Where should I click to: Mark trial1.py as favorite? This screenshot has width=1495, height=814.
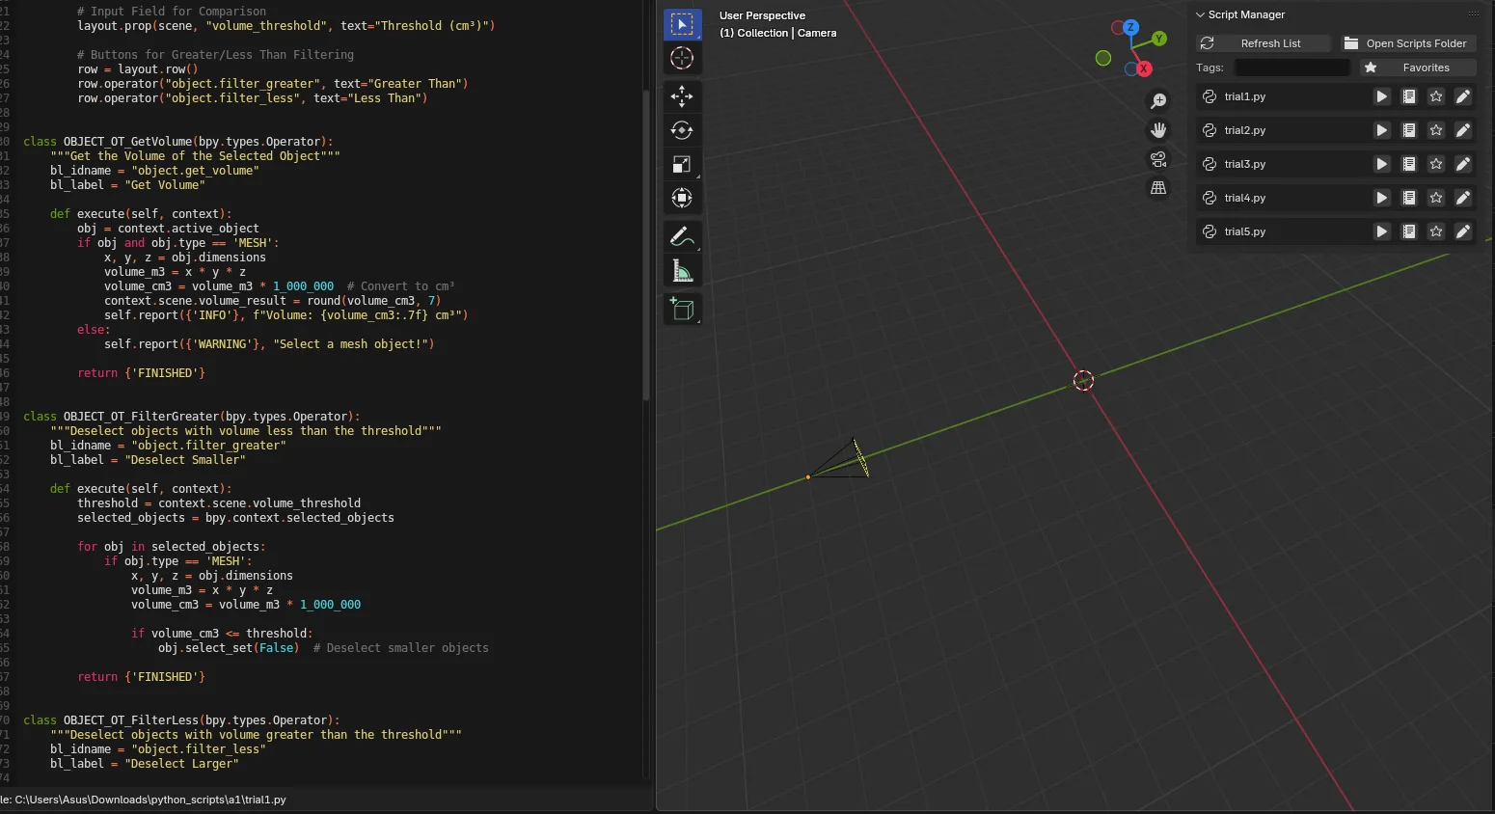click(1436, 96)
